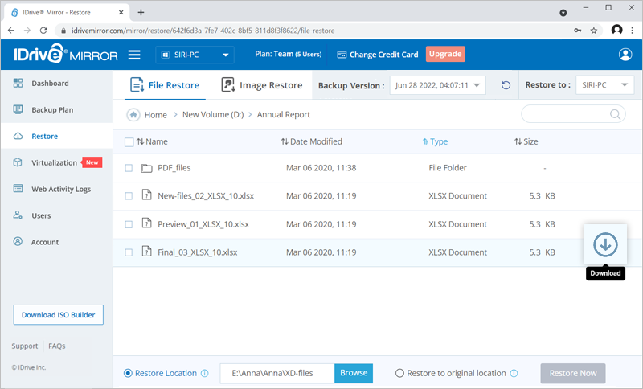Open Virtualization in the sidebar
The image size is (643, 389).
point(54,162)
